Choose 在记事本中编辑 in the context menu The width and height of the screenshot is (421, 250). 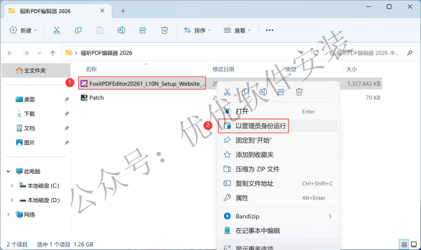pyautogui.click(x=278, y=230)
